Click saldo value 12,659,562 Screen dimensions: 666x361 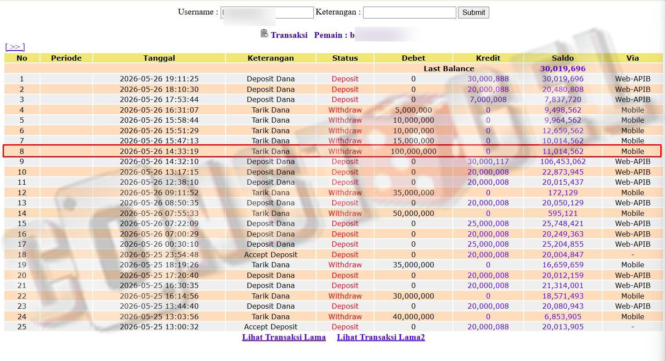[x=563, y=131]
